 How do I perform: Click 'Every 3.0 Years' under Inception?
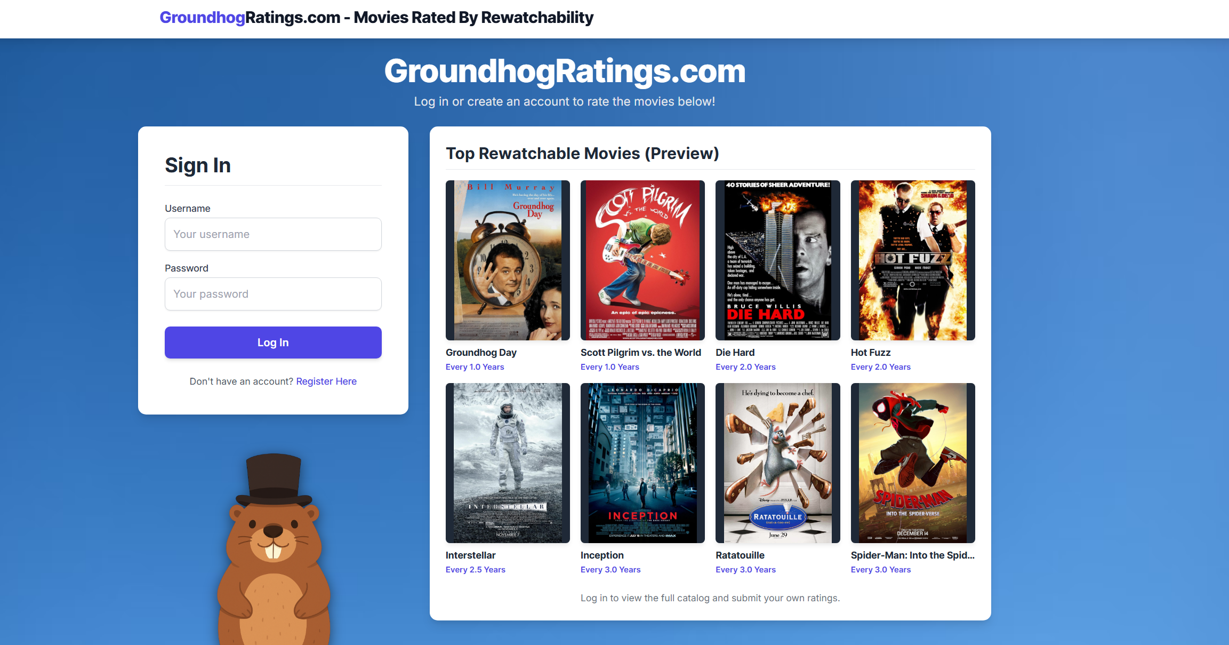click(x=611, y=570)
